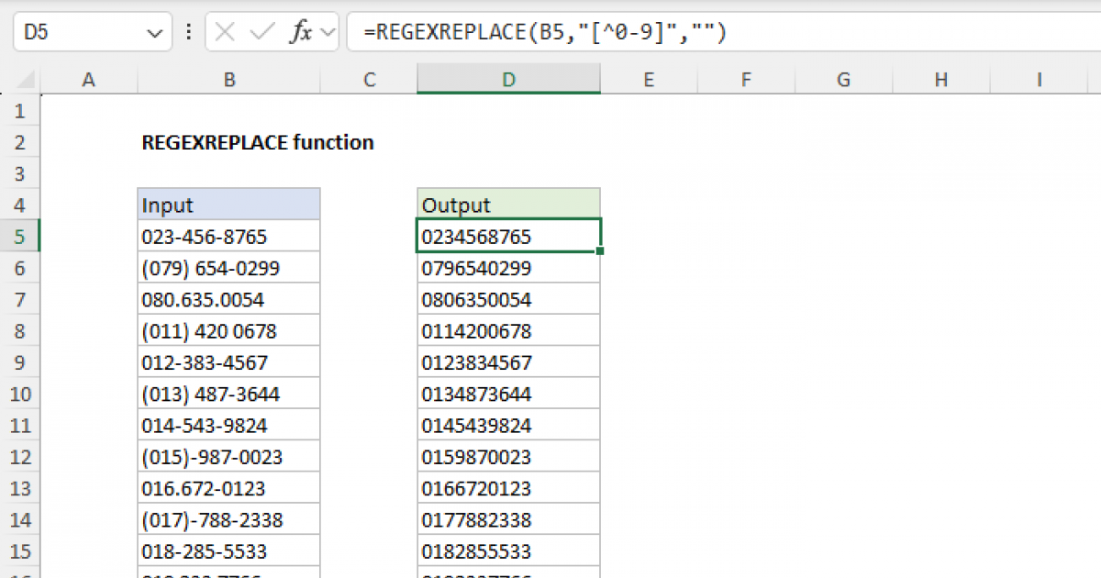Click cell containing (079) 654-0299
The image size is (1101, 578).
[x=228, y=267]
